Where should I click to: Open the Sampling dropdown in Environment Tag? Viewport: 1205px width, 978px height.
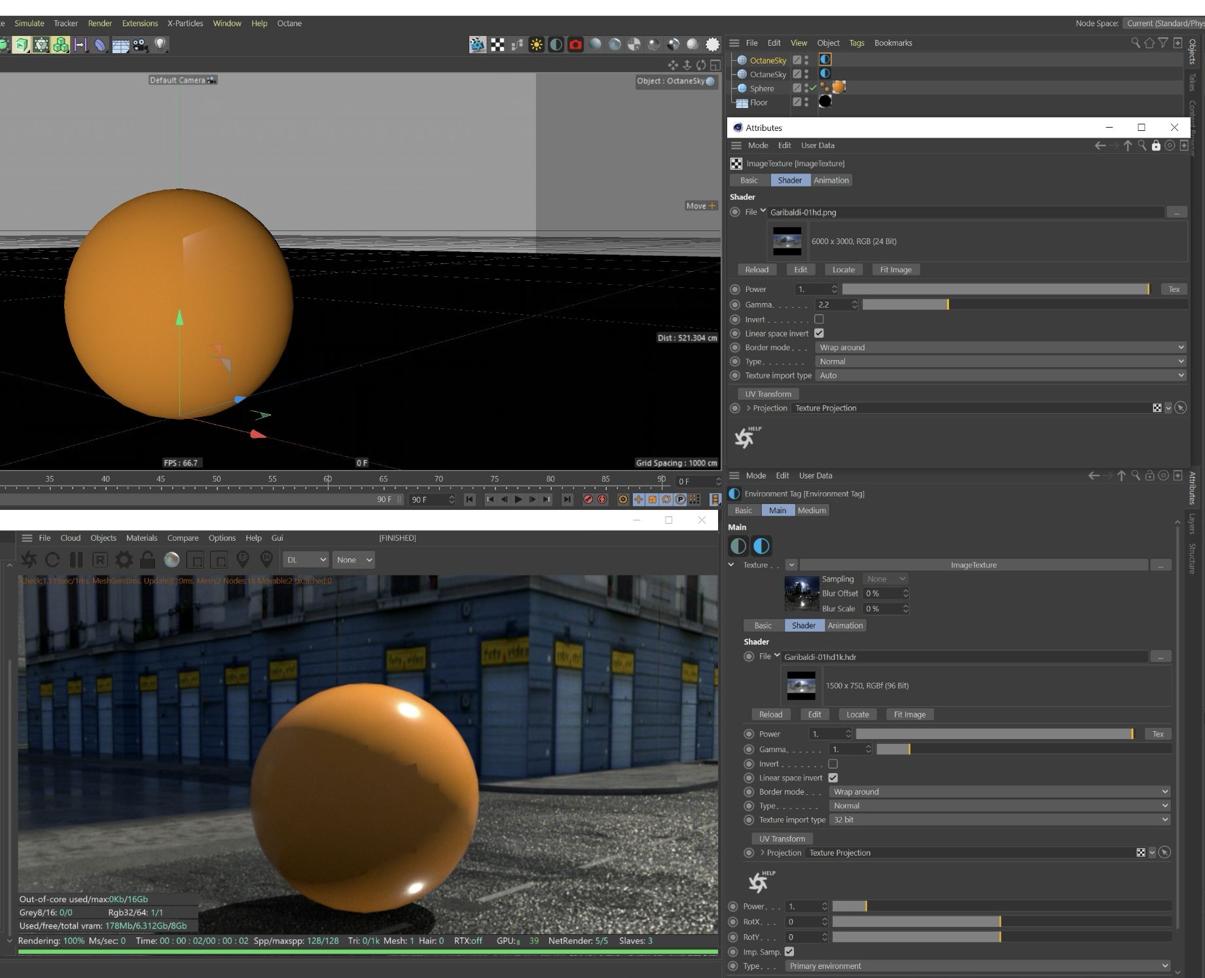point(886,579)
